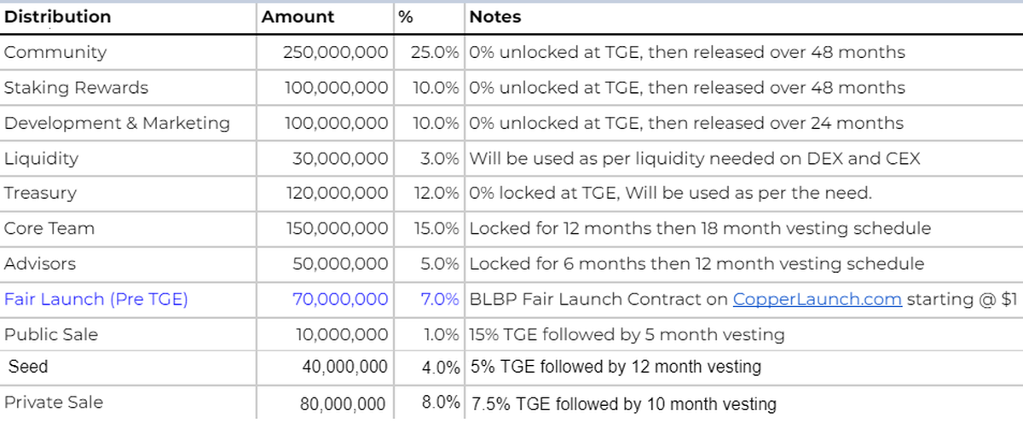Click the Development & Marketing cell
The height and width of the screenshot is (423, 1023).
pos(117,123)
